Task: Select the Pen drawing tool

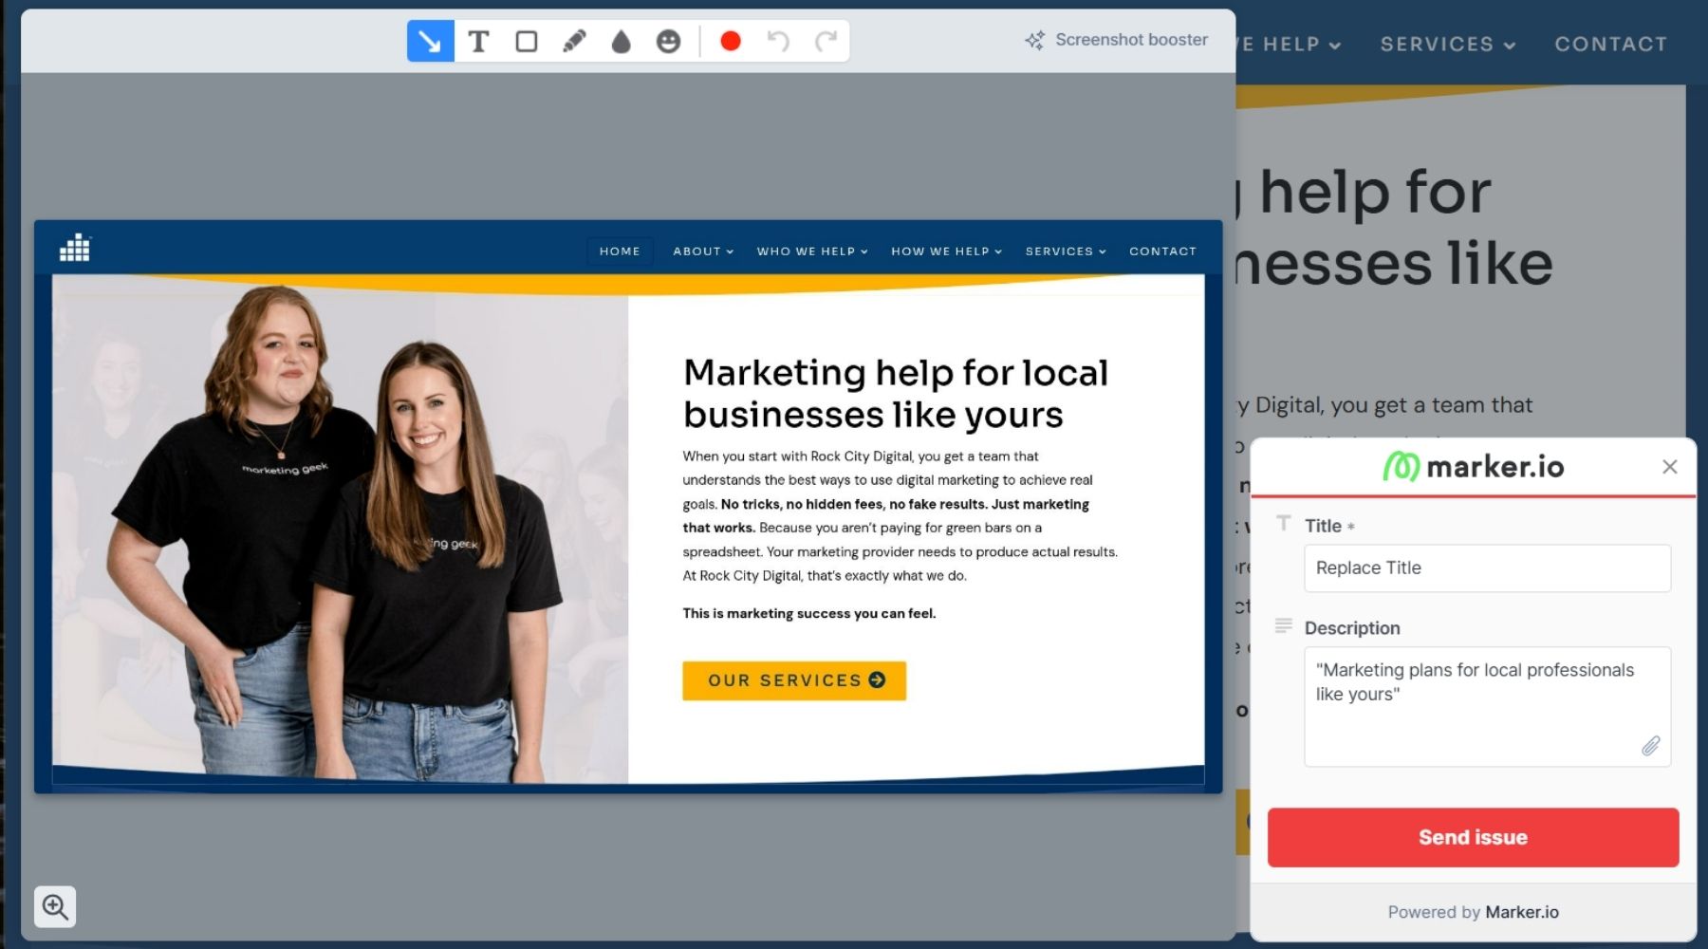Action: click(574, 42)
